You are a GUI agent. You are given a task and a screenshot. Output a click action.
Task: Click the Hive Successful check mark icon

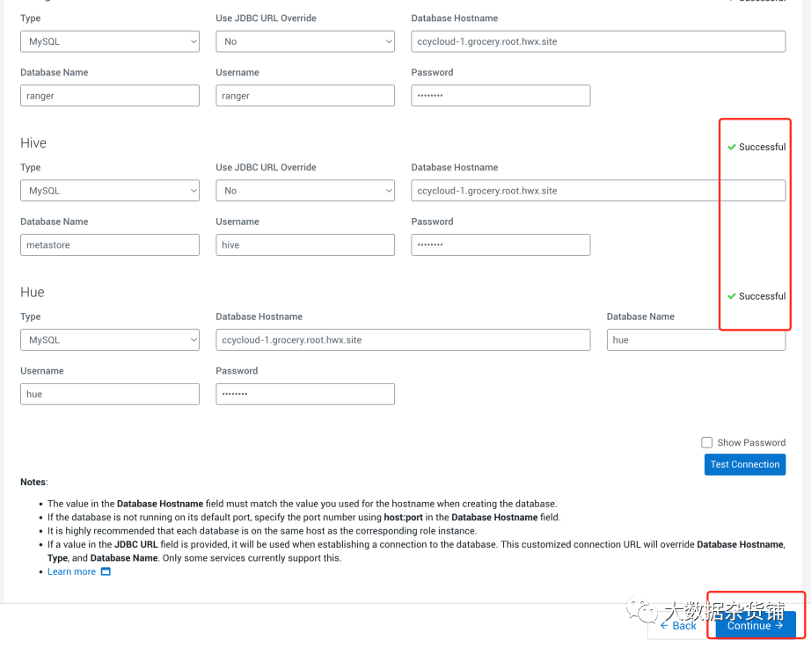coord(731,148)
